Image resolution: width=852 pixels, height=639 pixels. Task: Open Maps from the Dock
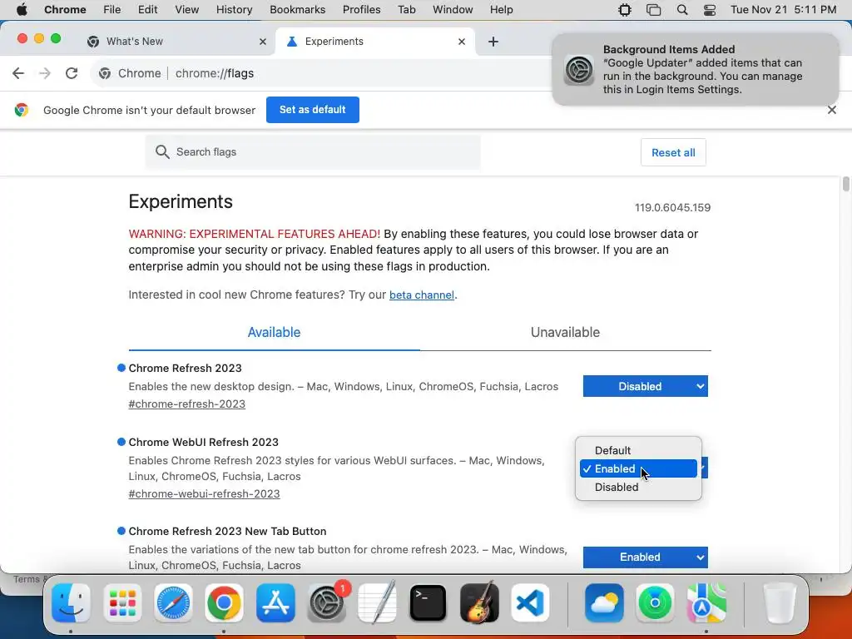[706, 602]
